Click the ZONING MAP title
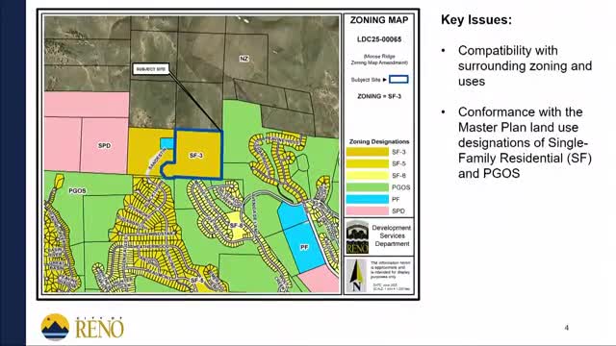The width and height of the screenshot is (616, 346). click(x=379, y=20)
